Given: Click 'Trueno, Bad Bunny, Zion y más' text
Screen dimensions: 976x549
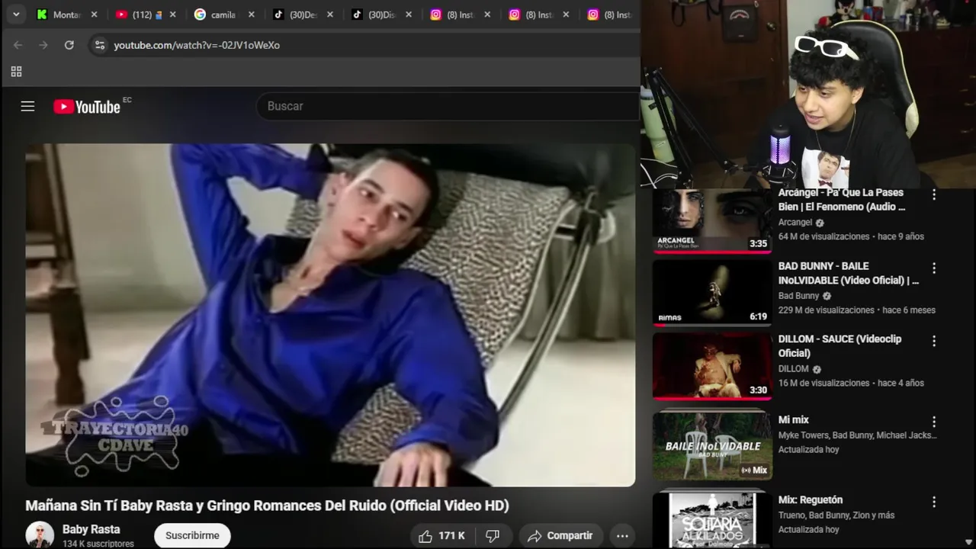Looking at the screenshot, I should pos(836,515).
